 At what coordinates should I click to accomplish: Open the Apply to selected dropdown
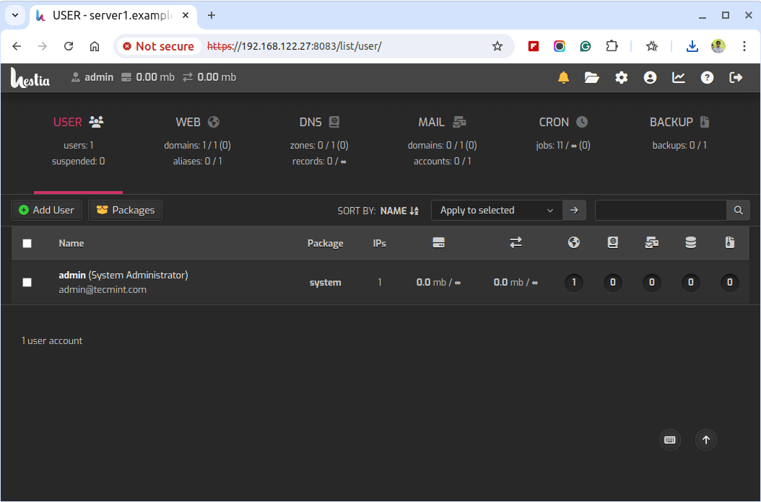coord(495,210)
